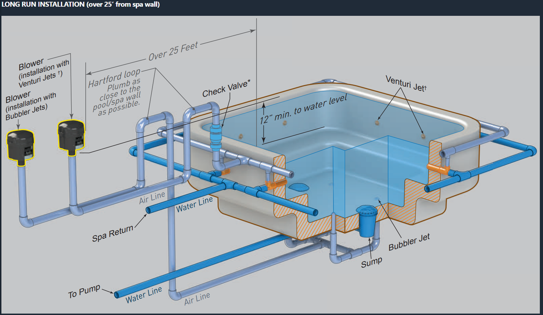
Task: Click the 'Bubbler Jet' label
Action: (x=409, y=242)
